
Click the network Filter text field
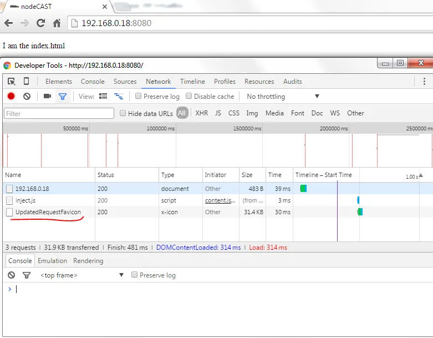tap(59, 113)
